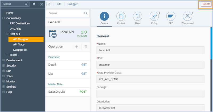Click Edit in the toolbar
Viewport: 213px width, 112px height.
(x=59, y=4)
